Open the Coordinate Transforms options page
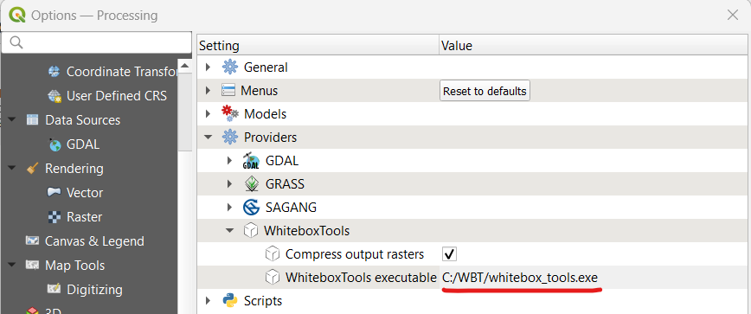Screen dimensions: 751x314 click(122, 72)
